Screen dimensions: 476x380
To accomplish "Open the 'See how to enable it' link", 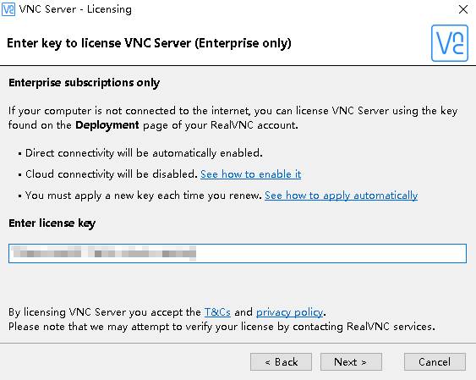I will click(251, 174).
